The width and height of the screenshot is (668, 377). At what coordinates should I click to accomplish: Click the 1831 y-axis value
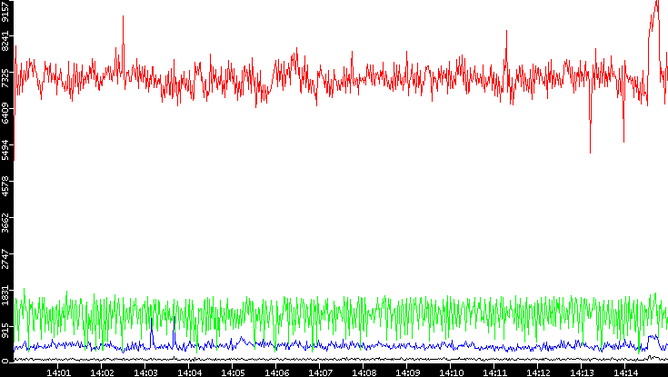point(5,296)
